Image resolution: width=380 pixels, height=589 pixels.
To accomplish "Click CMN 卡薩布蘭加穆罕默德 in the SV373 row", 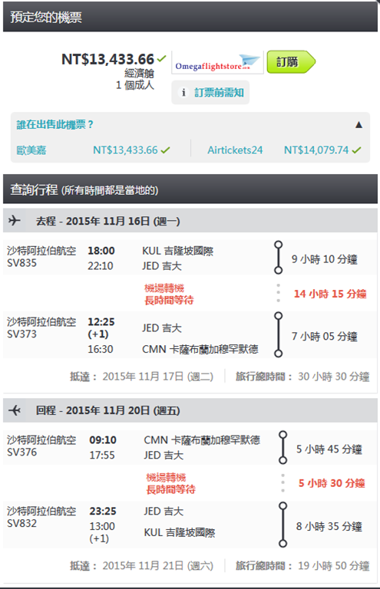I will pos(200,350).
